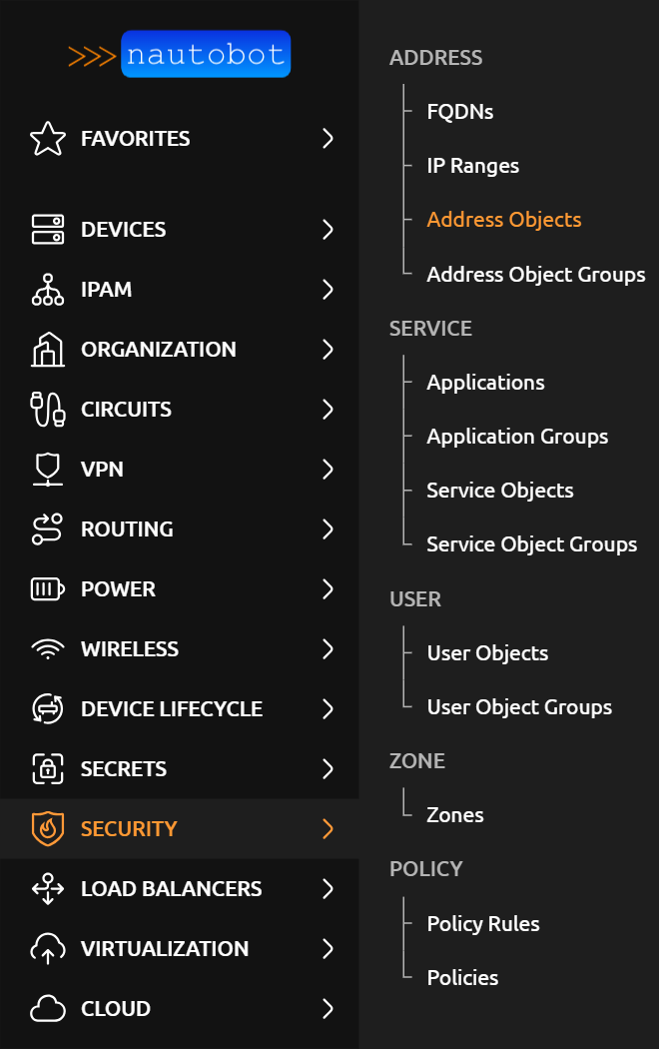Select Zones under the ZONE section
The width and height of the screenshot is (659, 1049).
pos(454,814)
